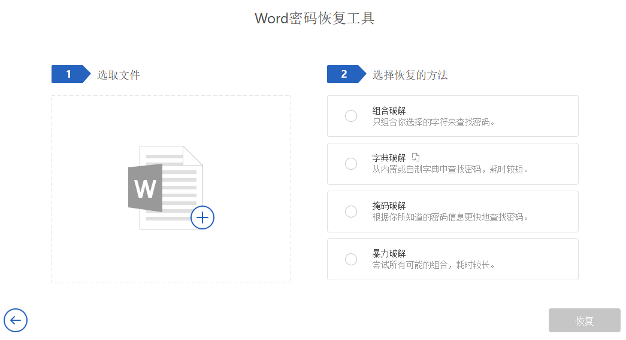Click the 选择恢复的方法 step label
This screenshot has width=626, height=340.
point(410,75)
